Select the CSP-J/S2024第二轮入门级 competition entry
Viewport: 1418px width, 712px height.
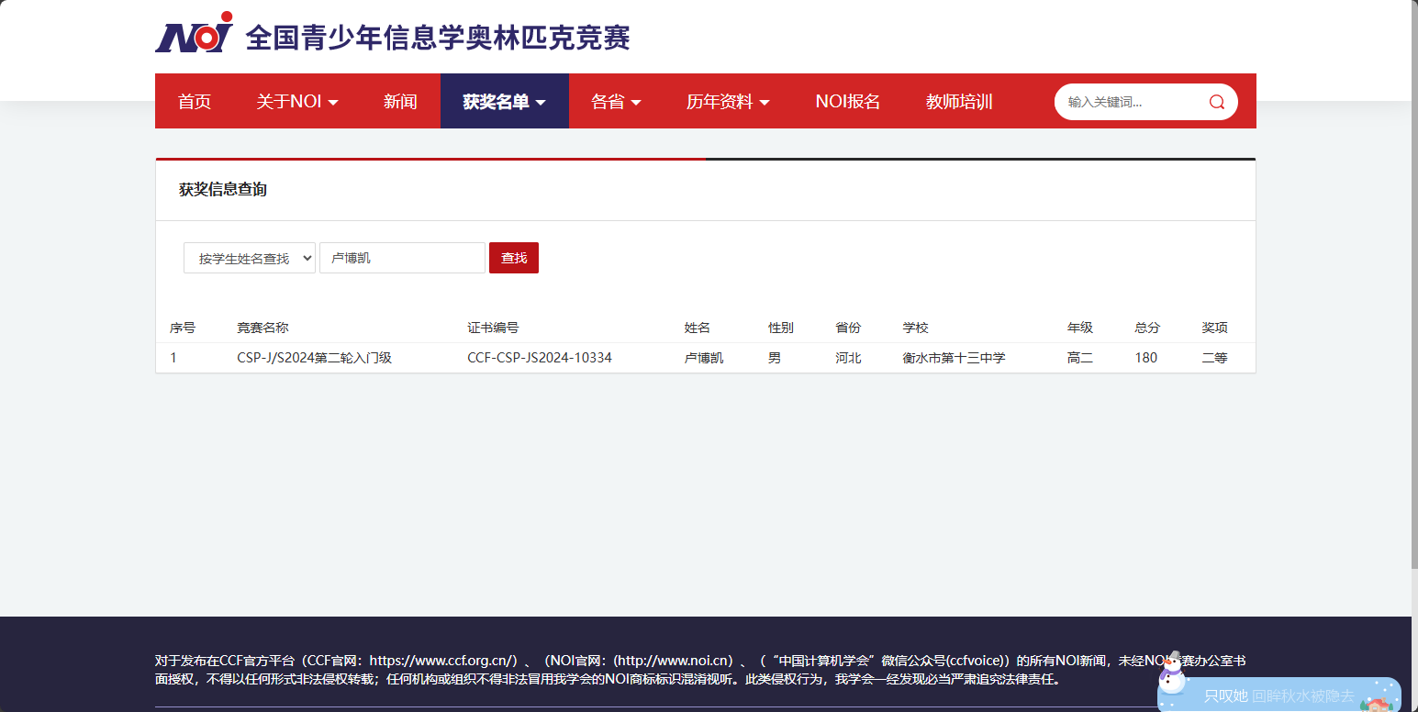pos(313,358)
